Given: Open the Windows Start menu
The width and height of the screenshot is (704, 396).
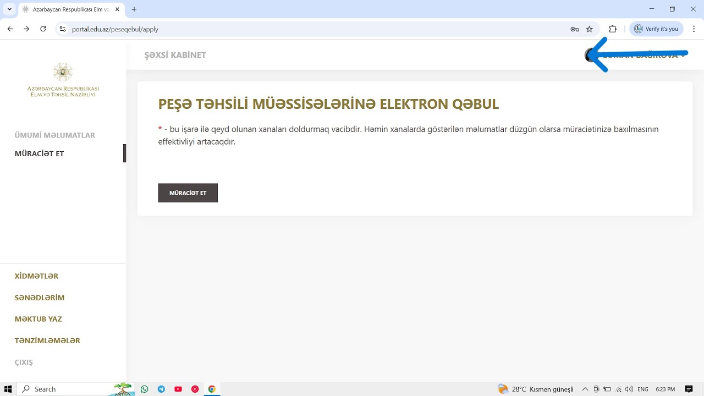Looking at the screenshot, I should pyautogui.click(x=8, y=389).
